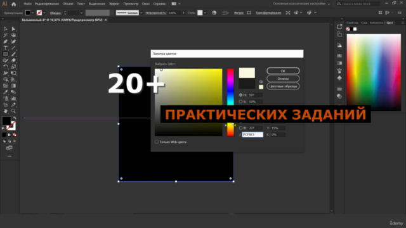Screen dimensions: 406x228
Task: Select the Zoom tool
Action: (13, 111)
